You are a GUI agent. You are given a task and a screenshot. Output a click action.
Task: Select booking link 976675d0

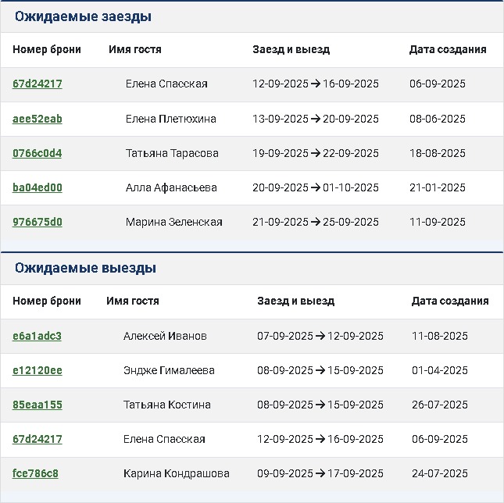point(38,222)
